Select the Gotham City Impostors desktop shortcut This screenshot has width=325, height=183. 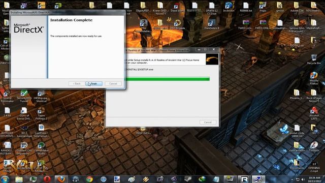[24, 148]
